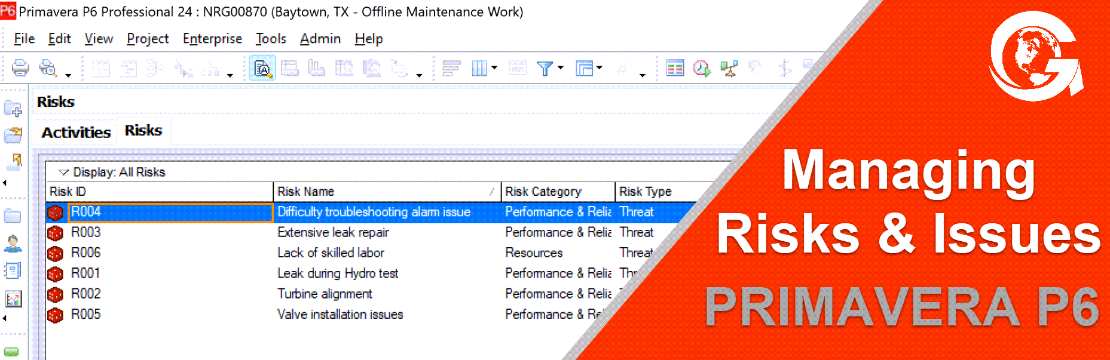Image resolution: width=1110 pixels, height=360 pixels.
Task: Click the 'Threat' type cell for R003
Action: 637,233
